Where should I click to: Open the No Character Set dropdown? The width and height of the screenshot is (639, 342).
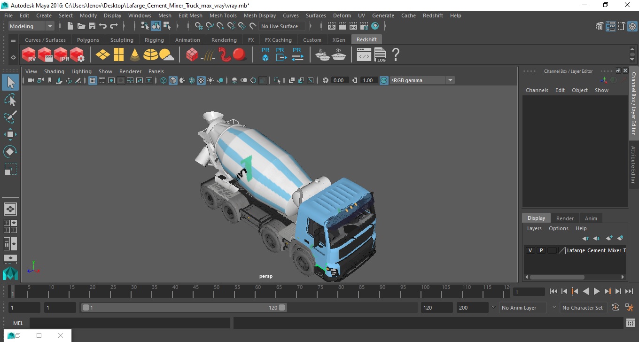pos(583,308)
